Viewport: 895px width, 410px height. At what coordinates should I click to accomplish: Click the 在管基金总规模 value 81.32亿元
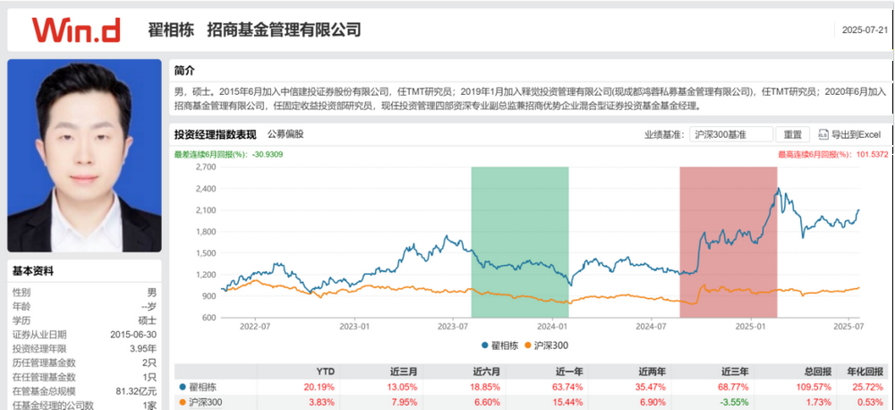click(136, 391)
